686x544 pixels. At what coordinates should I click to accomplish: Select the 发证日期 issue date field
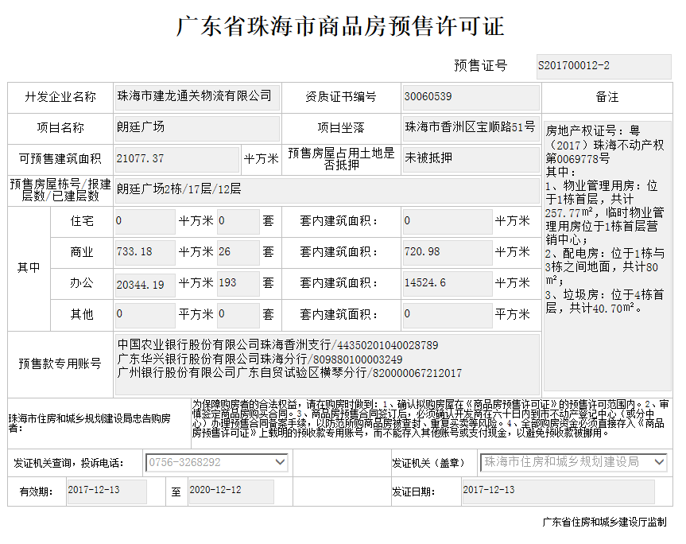[x=557, y=492]
